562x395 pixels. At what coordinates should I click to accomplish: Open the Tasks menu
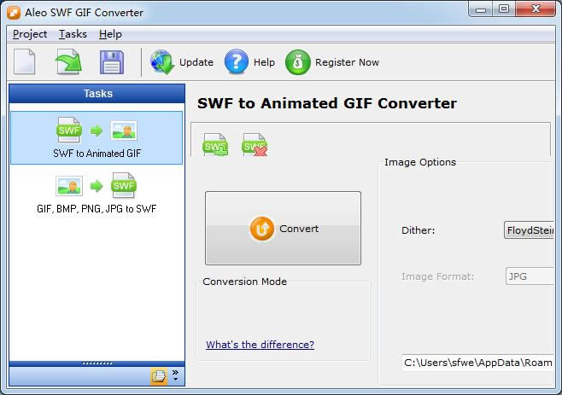coord(73,34)
